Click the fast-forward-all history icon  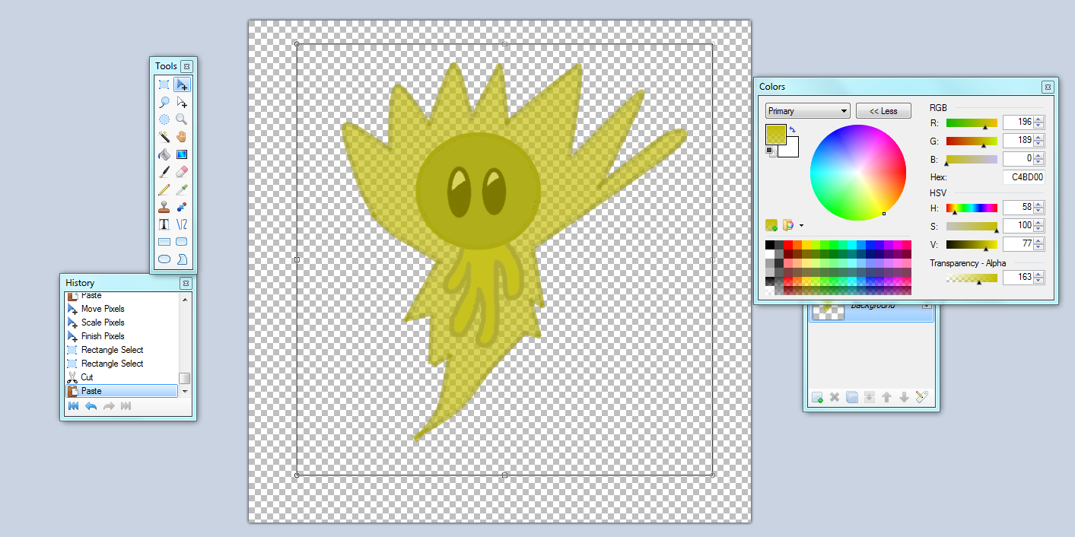[126, 406]
